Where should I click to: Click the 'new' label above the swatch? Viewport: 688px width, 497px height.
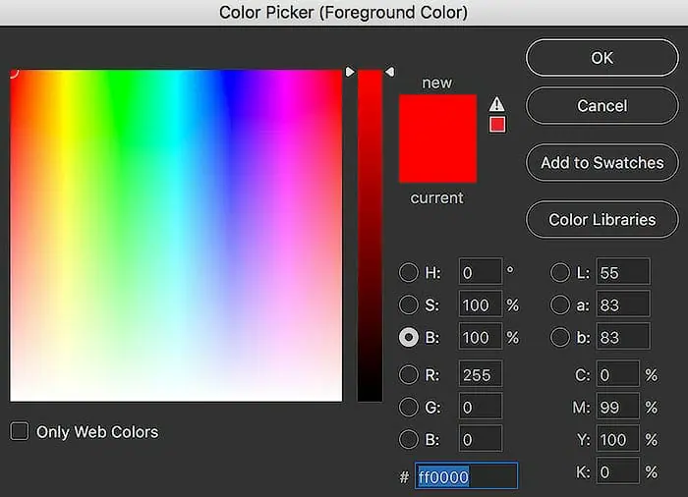tap(436, 83)
